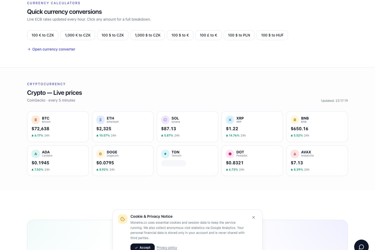Click the 8.92% 24h change on DOGE
This screenshot has height=250, width=375.
(105, 169)
